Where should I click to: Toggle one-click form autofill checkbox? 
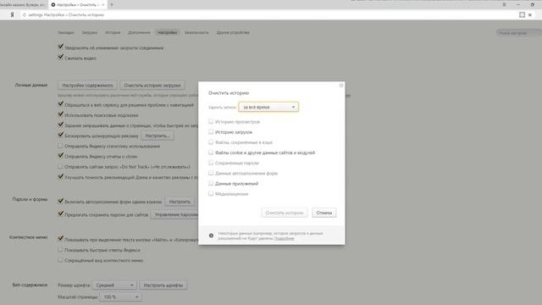click(x=60, y=201)
